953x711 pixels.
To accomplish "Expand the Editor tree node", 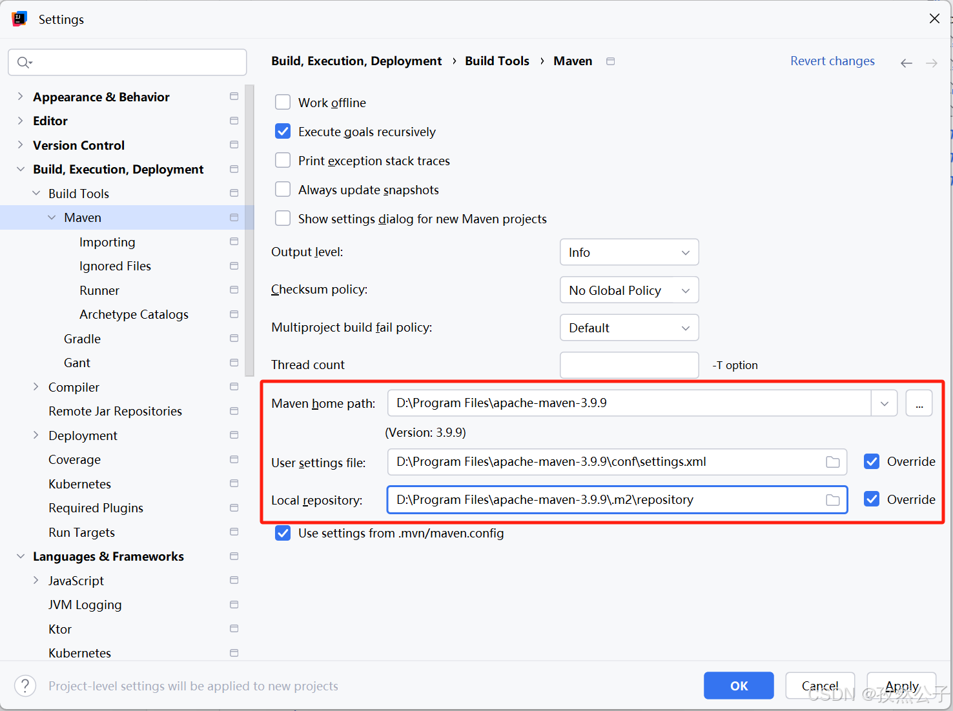I will point(20,121).
